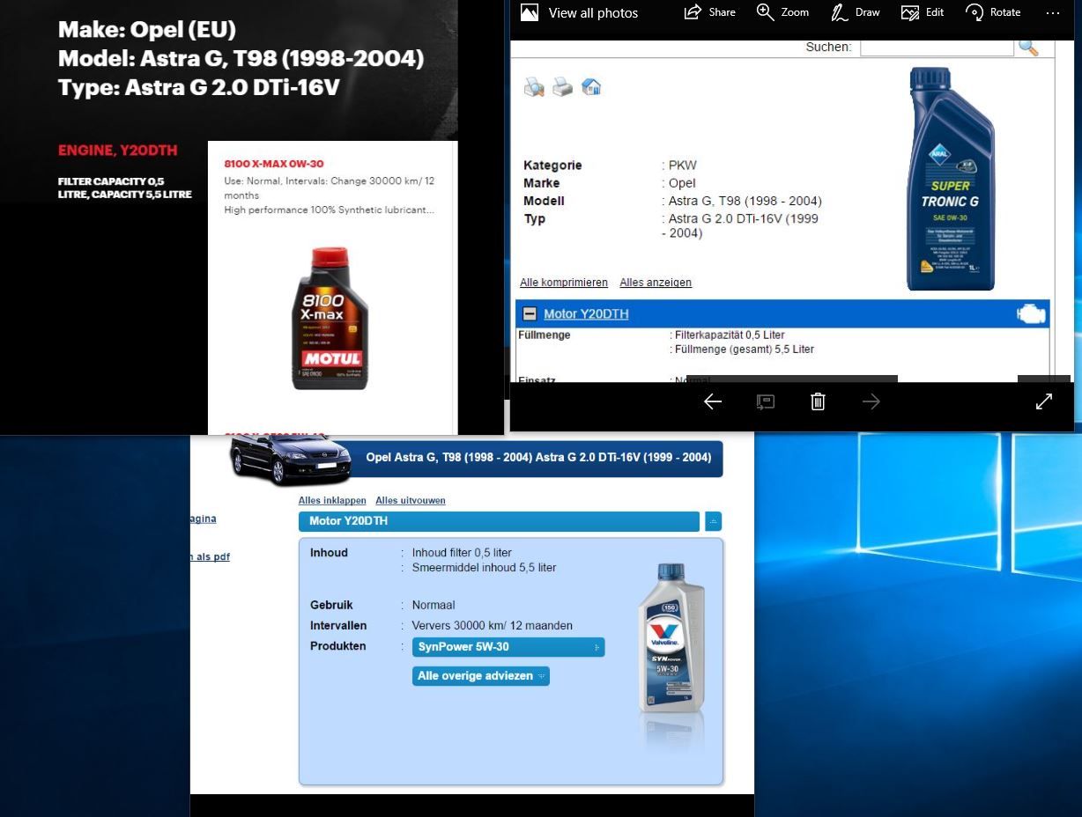Screen dimensions: 1082x817
Task: Click 'Filterkapazität 0,5 Liter' text
Action: click(730, 335)
